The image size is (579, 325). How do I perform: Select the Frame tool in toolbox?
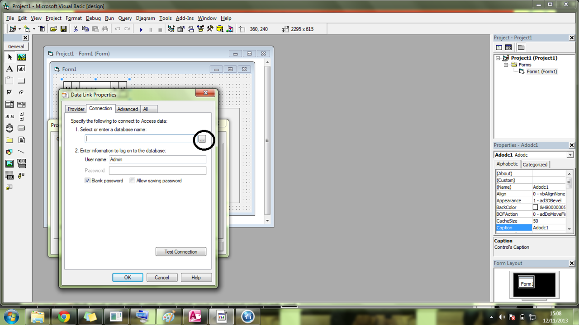point(9,81)
